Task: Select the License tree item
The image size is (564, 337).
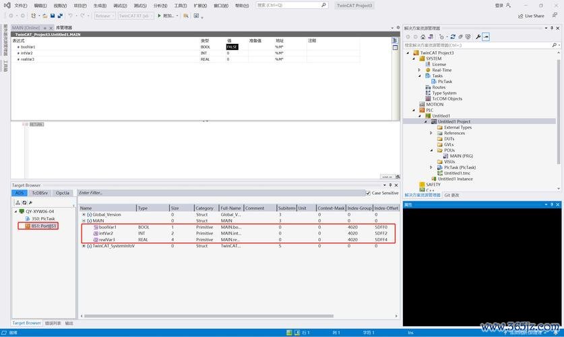Action: (x=435, y=65)
